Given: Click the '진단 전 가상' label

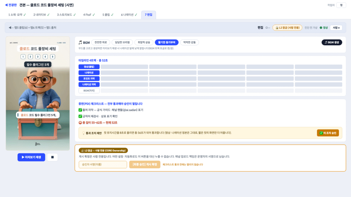Looking at the screenshot, I should 311,28.
